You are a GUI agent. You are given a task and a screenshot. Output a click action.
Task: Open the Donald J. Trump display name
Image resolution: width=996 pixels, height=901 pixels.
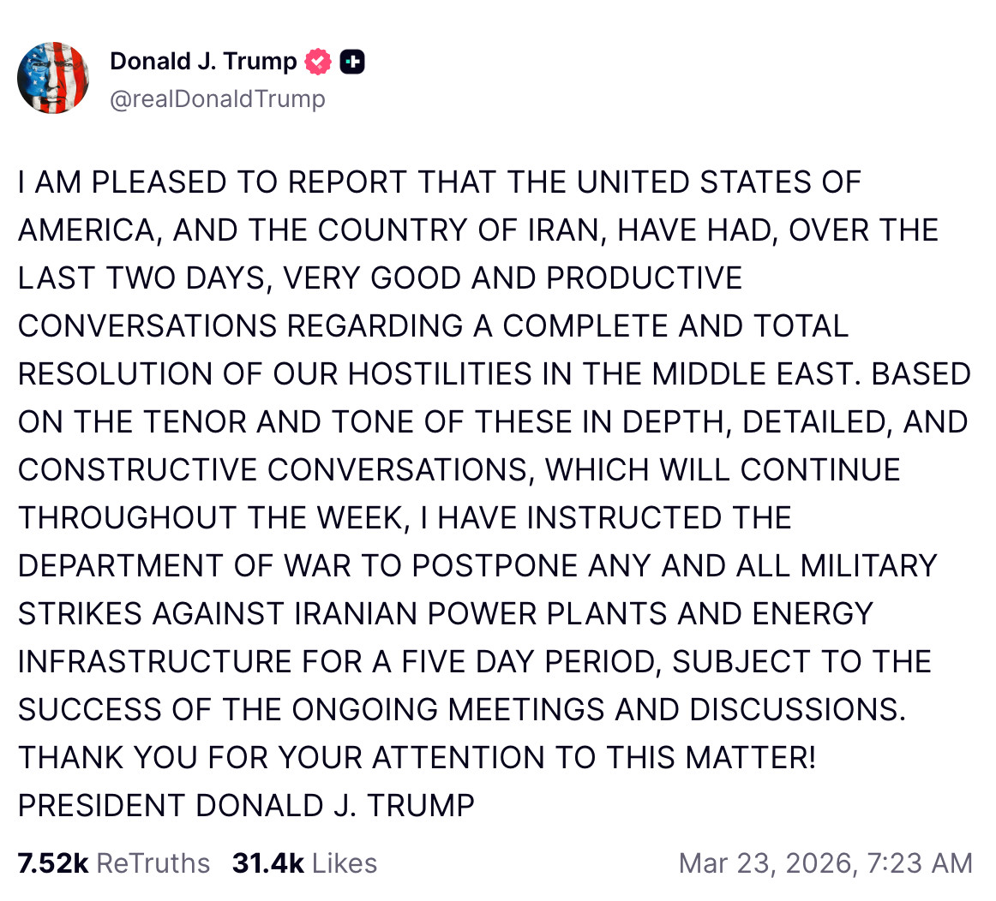click(203, 62)
